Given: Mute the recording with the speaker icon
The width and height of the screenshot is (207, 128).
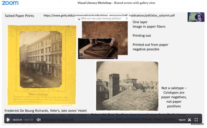Looking at the screenshot, I should click(39, 120).
